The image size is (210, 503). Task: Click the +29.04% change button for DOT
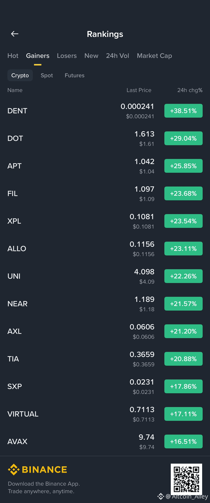point(183,138)
